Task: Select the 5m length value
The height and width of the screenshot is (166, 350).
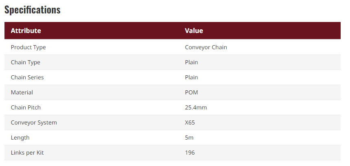Action: point(189,138)
